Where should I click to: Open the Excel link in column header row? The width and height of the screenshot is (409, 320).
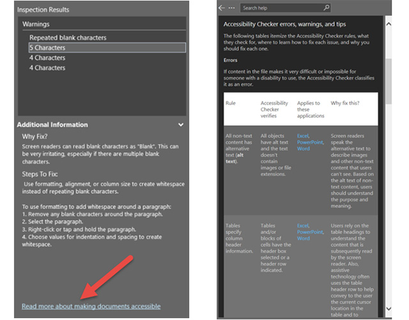[x=304, y=225]
